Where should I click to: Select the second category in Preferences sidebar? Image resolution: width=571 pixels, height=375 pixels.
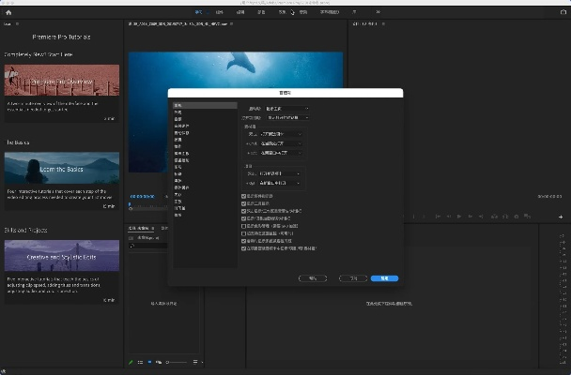click(x=177, y=112)
